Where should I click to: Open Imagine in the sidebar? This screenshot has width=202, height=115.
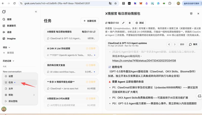[9, 39]
